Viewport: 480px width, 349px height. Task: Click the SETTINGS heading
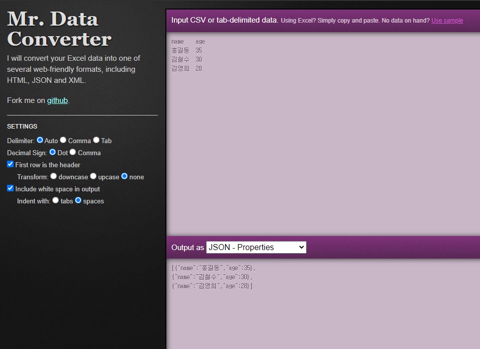coord(22,127)
